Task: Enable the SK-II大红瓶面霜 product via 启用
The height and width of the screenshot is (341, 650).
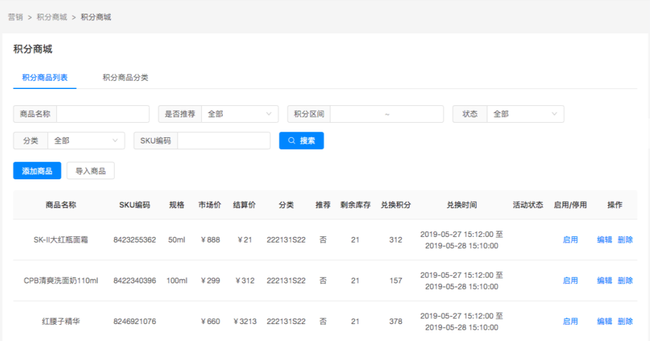Action: (570, 239)
